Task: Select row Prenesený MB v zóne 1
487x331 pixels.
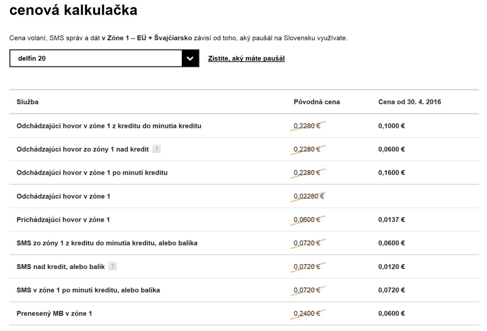Action: pyautogui.click(x=244, y=313)
